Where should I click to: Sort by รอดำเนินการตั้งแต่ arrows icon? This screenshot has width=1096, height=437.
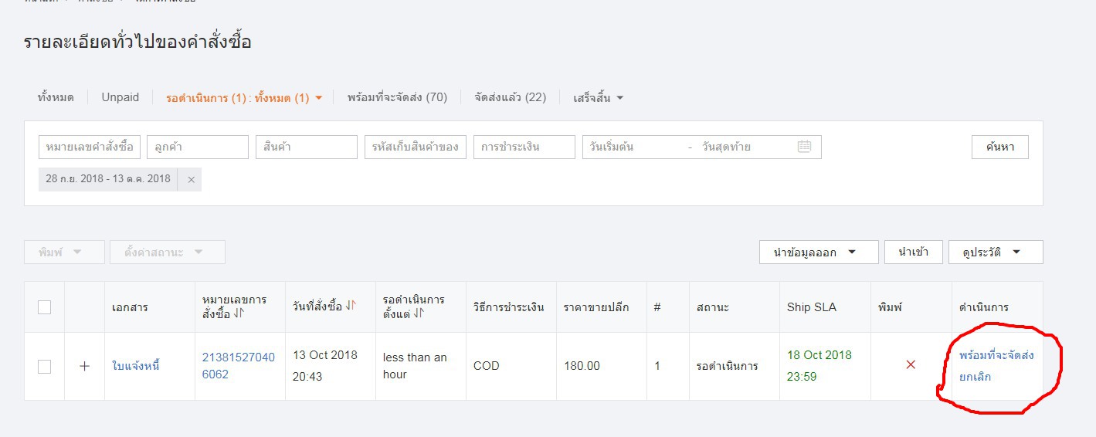(x=419, y=313)
